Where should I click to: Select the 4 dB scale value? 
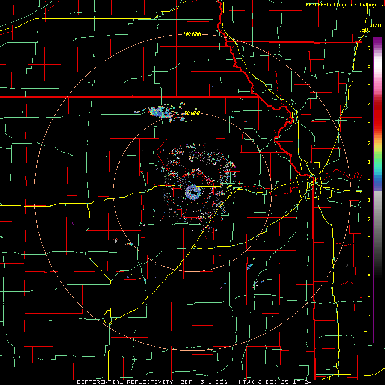(x=369, y=105)
